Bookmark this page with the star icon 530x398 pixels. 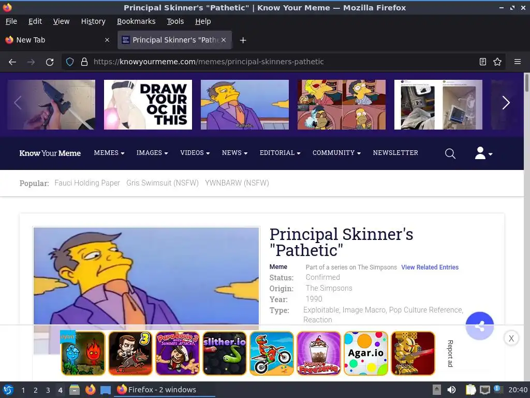coord(497,62)
